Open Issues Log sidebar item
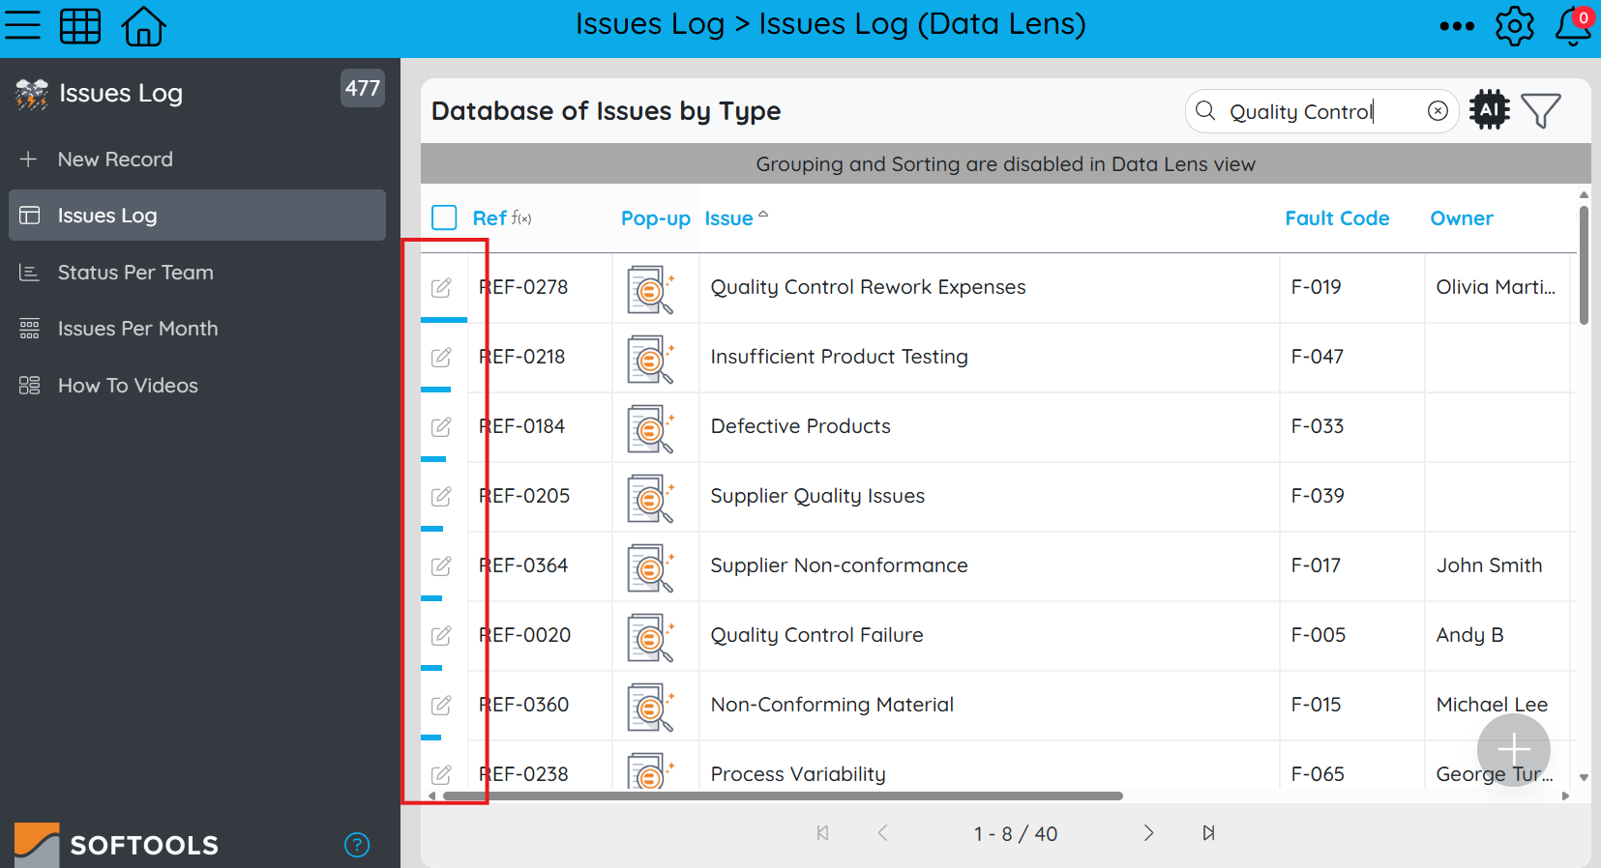Viewport: 1601px width, 868px height. pyautogui.click(x=197, y=216)
